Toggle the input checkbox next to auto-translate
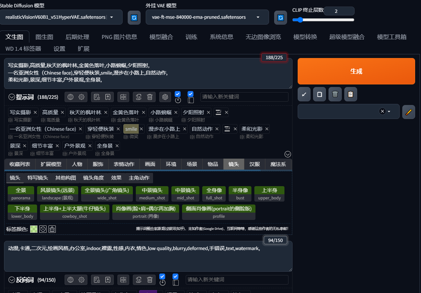The image size is (421, 293). tap(190, 94)
